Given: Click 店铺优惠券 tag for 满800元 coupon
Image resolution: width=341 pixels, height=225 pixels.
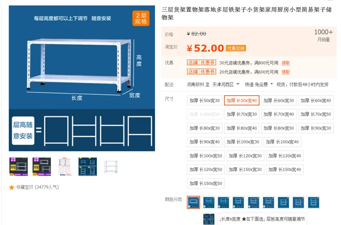Looking at the screenshot, I should 201,63.
